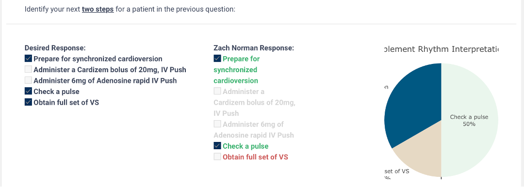This screenshot has height=187, width=524.
Task: Check Zach Norman's Obtain full set of VS checkbox
Action: tap(217, 156)
